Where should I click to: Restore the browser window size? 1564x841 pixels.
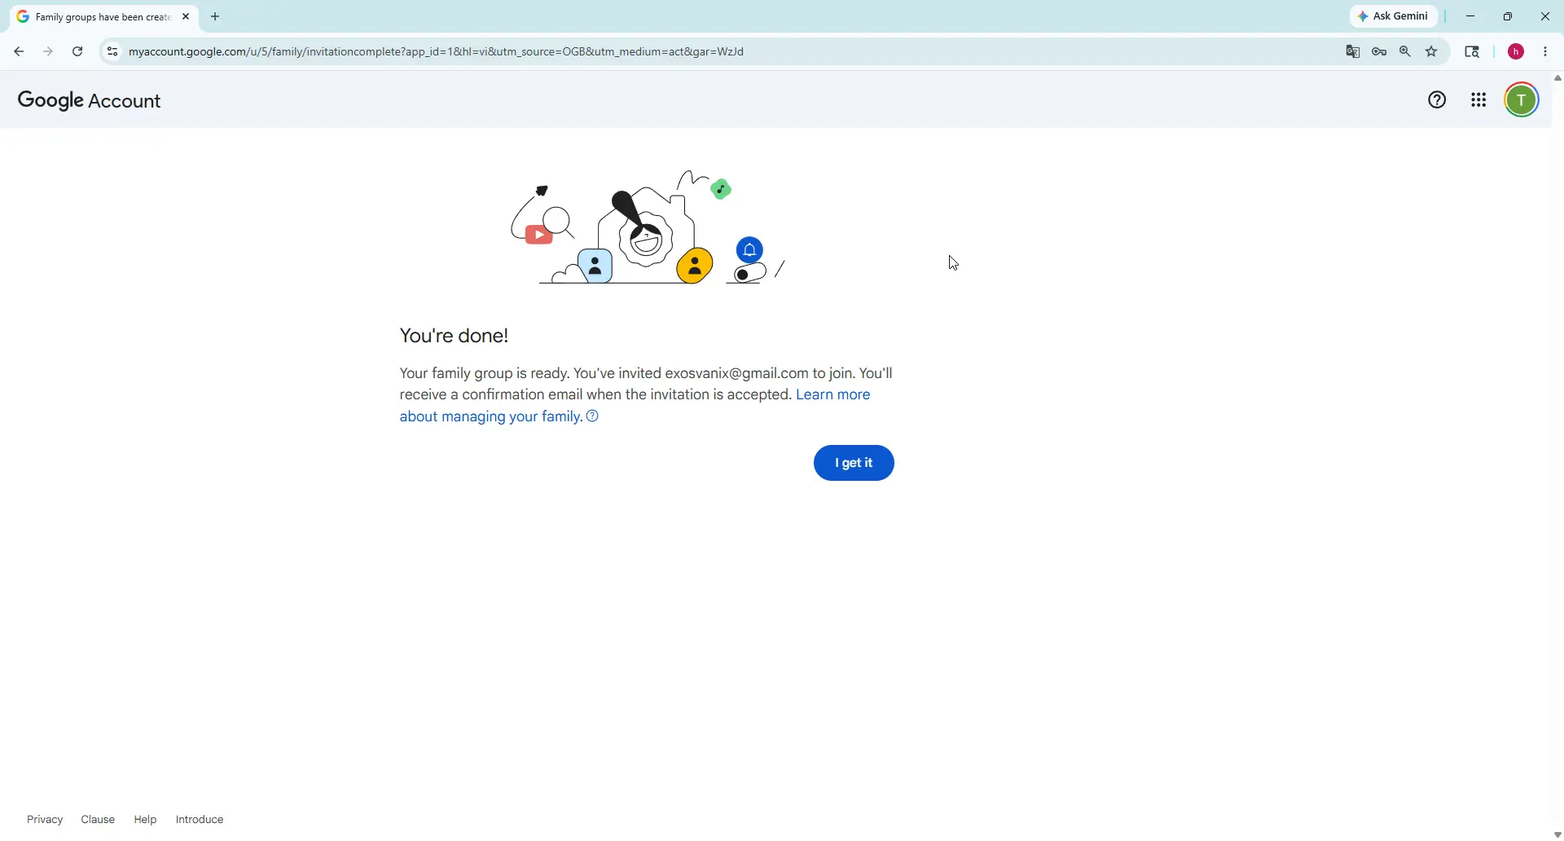[1509, 16]
